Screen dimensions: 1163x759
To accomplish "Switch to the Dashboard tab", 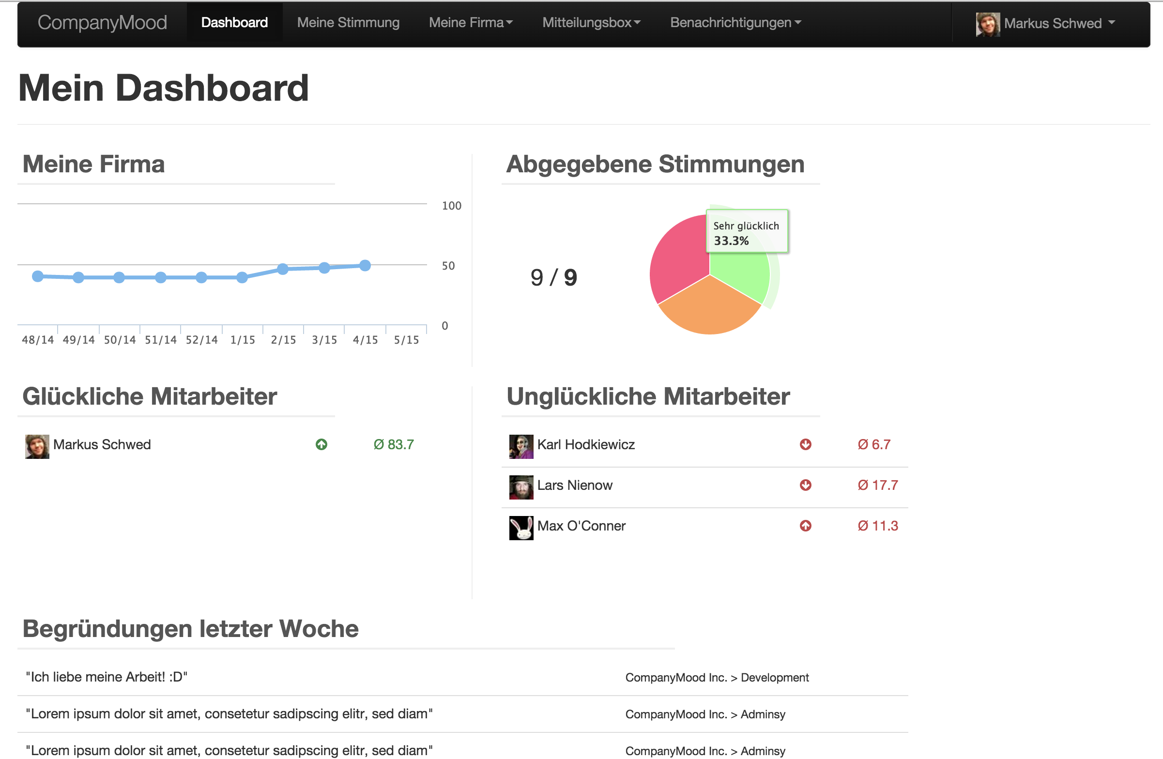I will tap(234, 22).
